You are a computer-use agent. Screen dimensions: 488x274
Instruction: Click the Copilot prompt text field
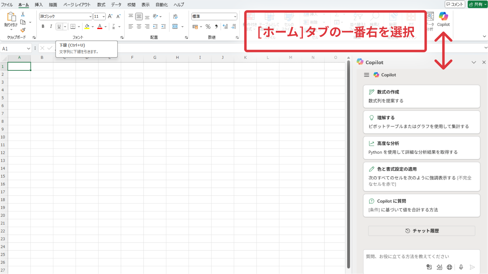pos(422,257)
